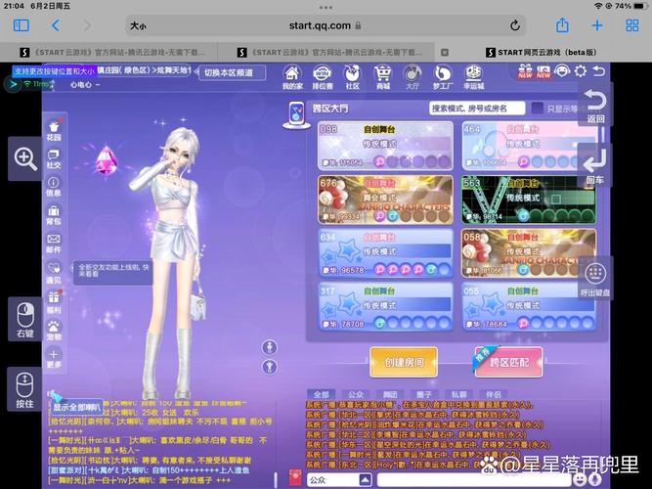Select the 圈子 chat tab
Screen dimensions: 652x489
pos(424,394)
